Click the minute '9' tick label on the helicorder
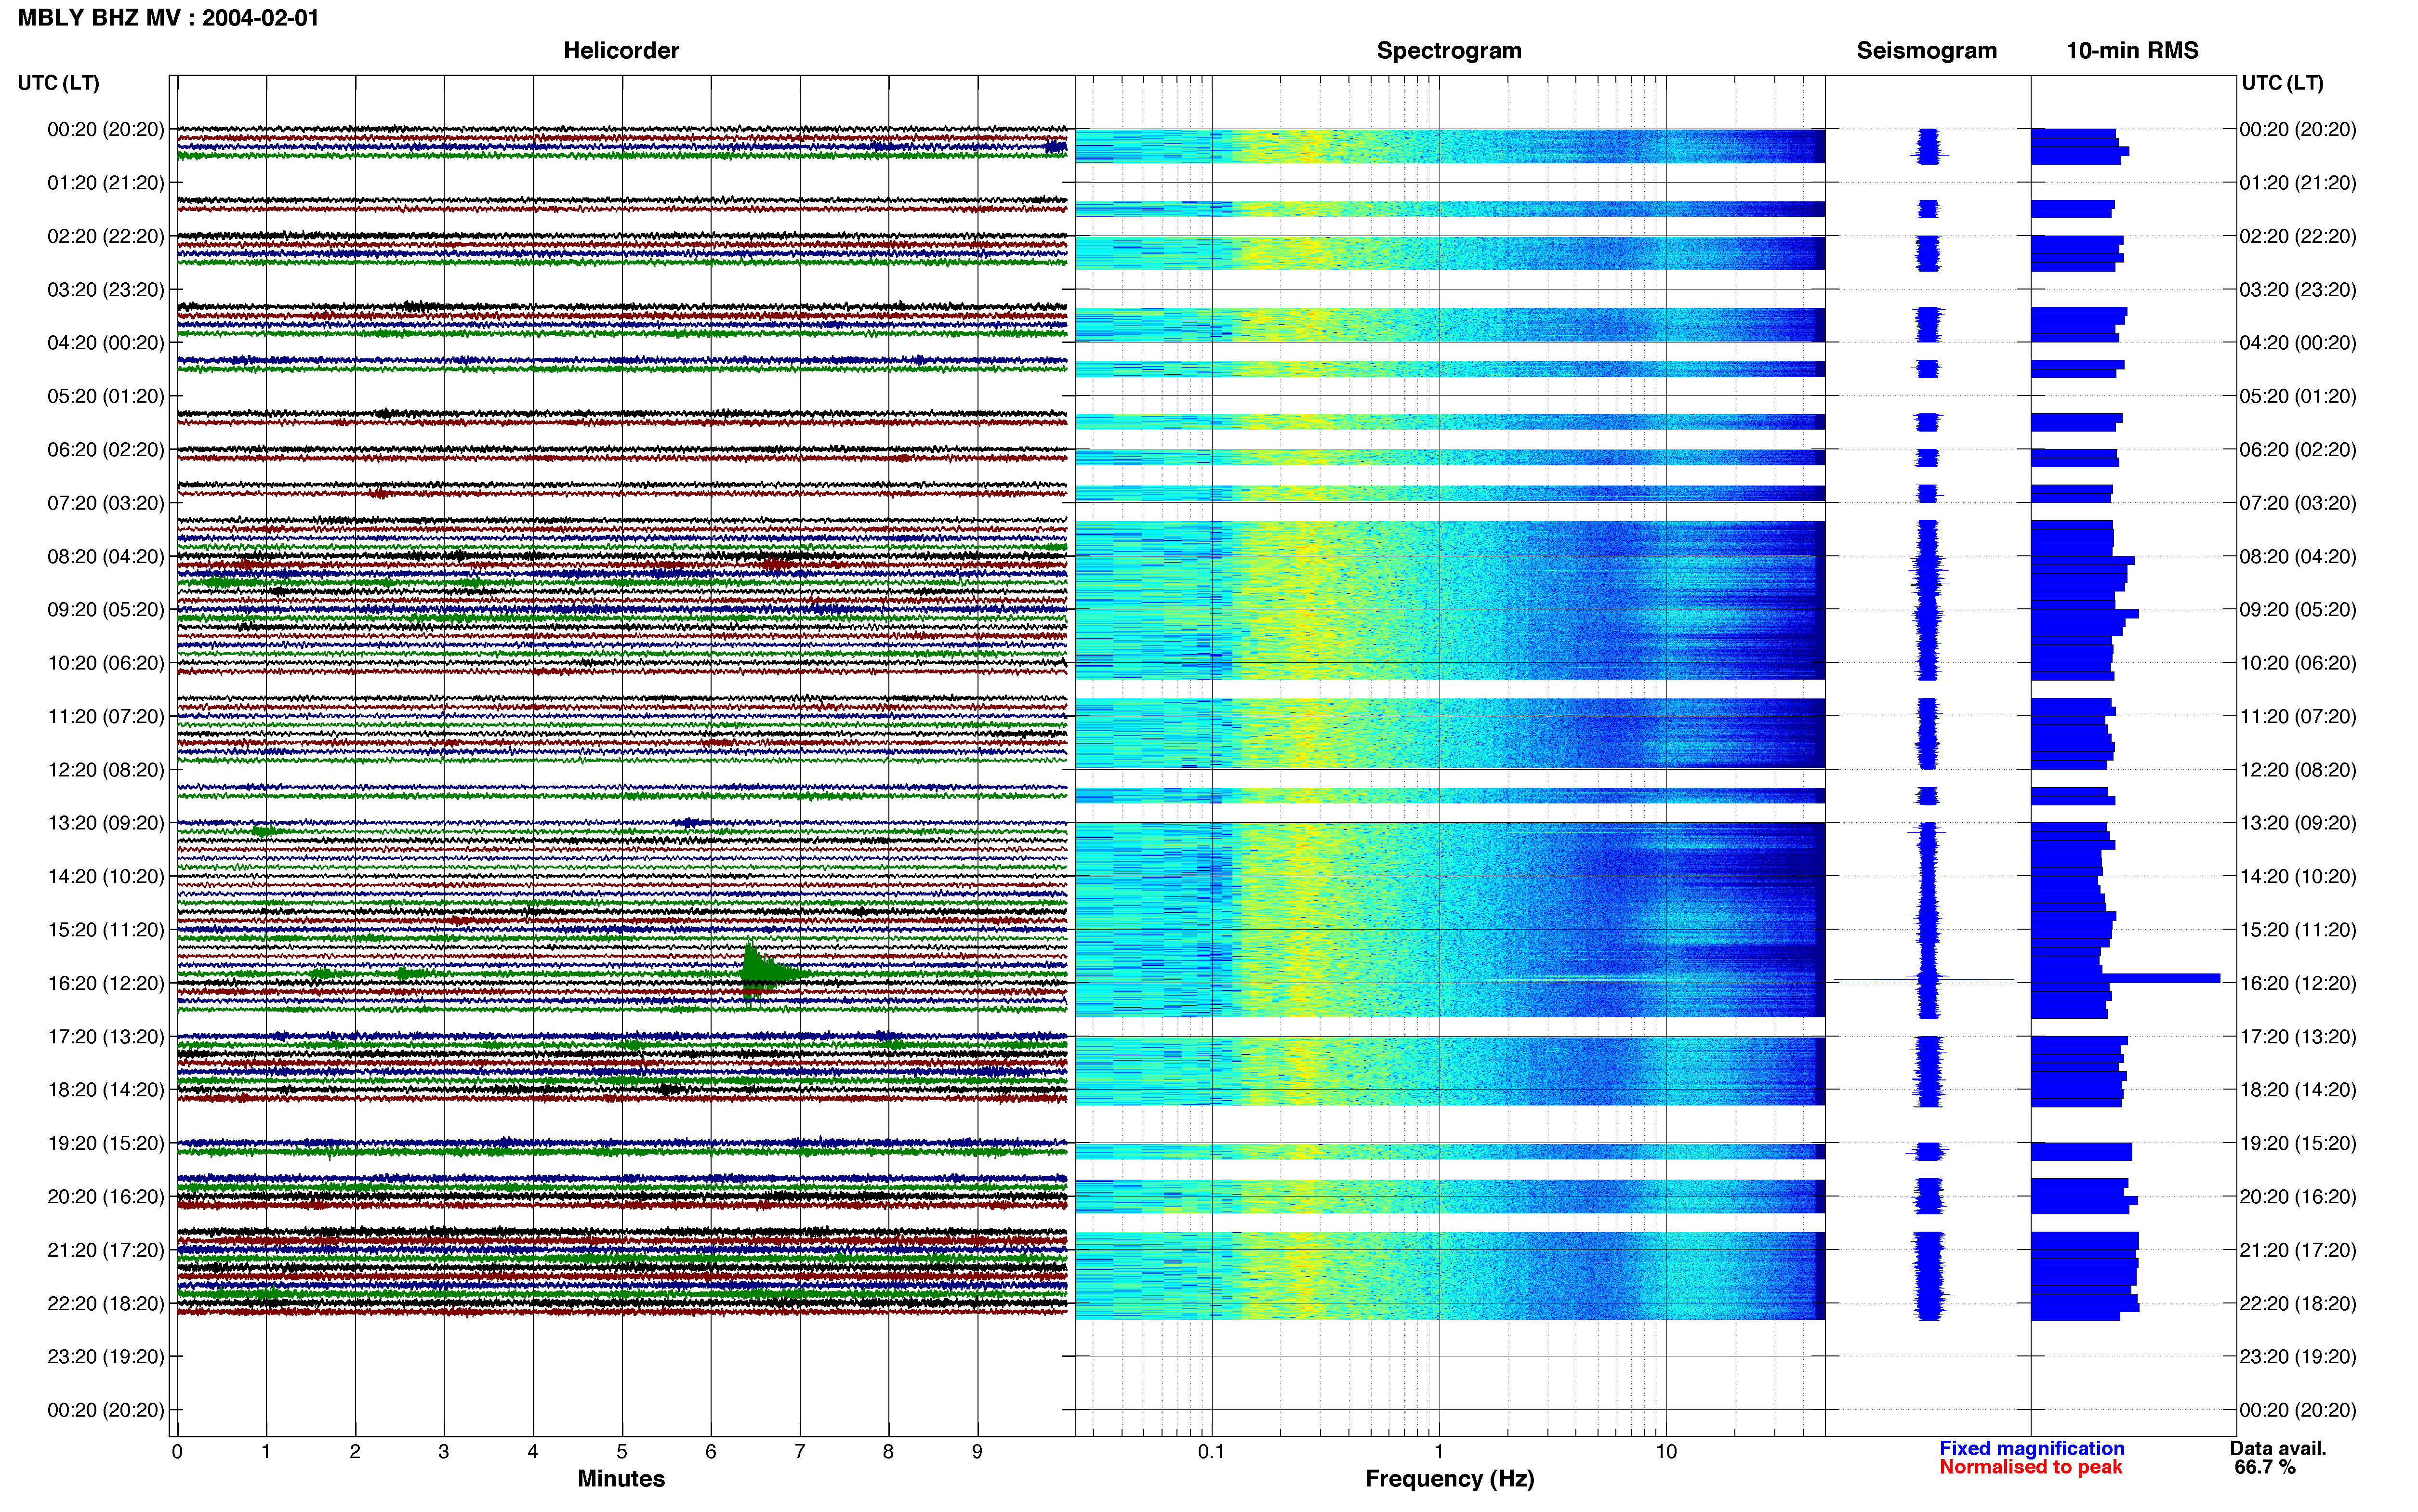The height and width of the screenshot is (1512, 2418). pyautogui.click(x=977, y=1452)
